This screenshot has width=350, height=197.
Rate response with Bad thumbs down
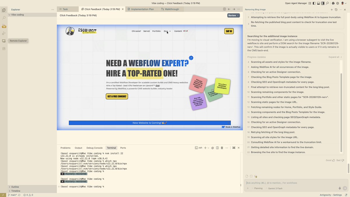[x=340, y=160]
